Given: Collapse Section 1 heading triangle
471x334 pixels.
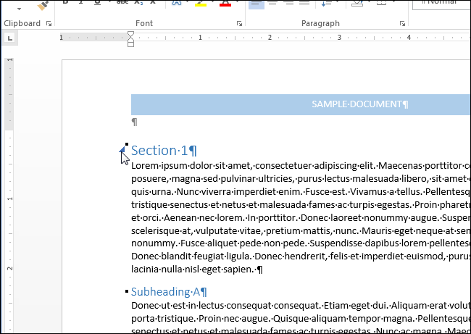Looking at the screenshot, I should click(122, 151).
